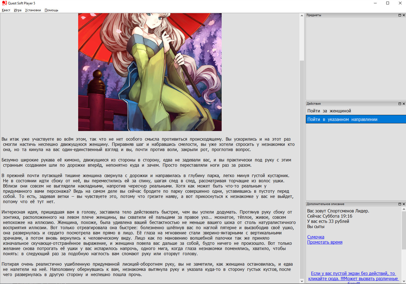Click text 'Сейчас Суббота 19:16'
The height and width of the screenshot is (284, 406).
[x=329, y=216]
